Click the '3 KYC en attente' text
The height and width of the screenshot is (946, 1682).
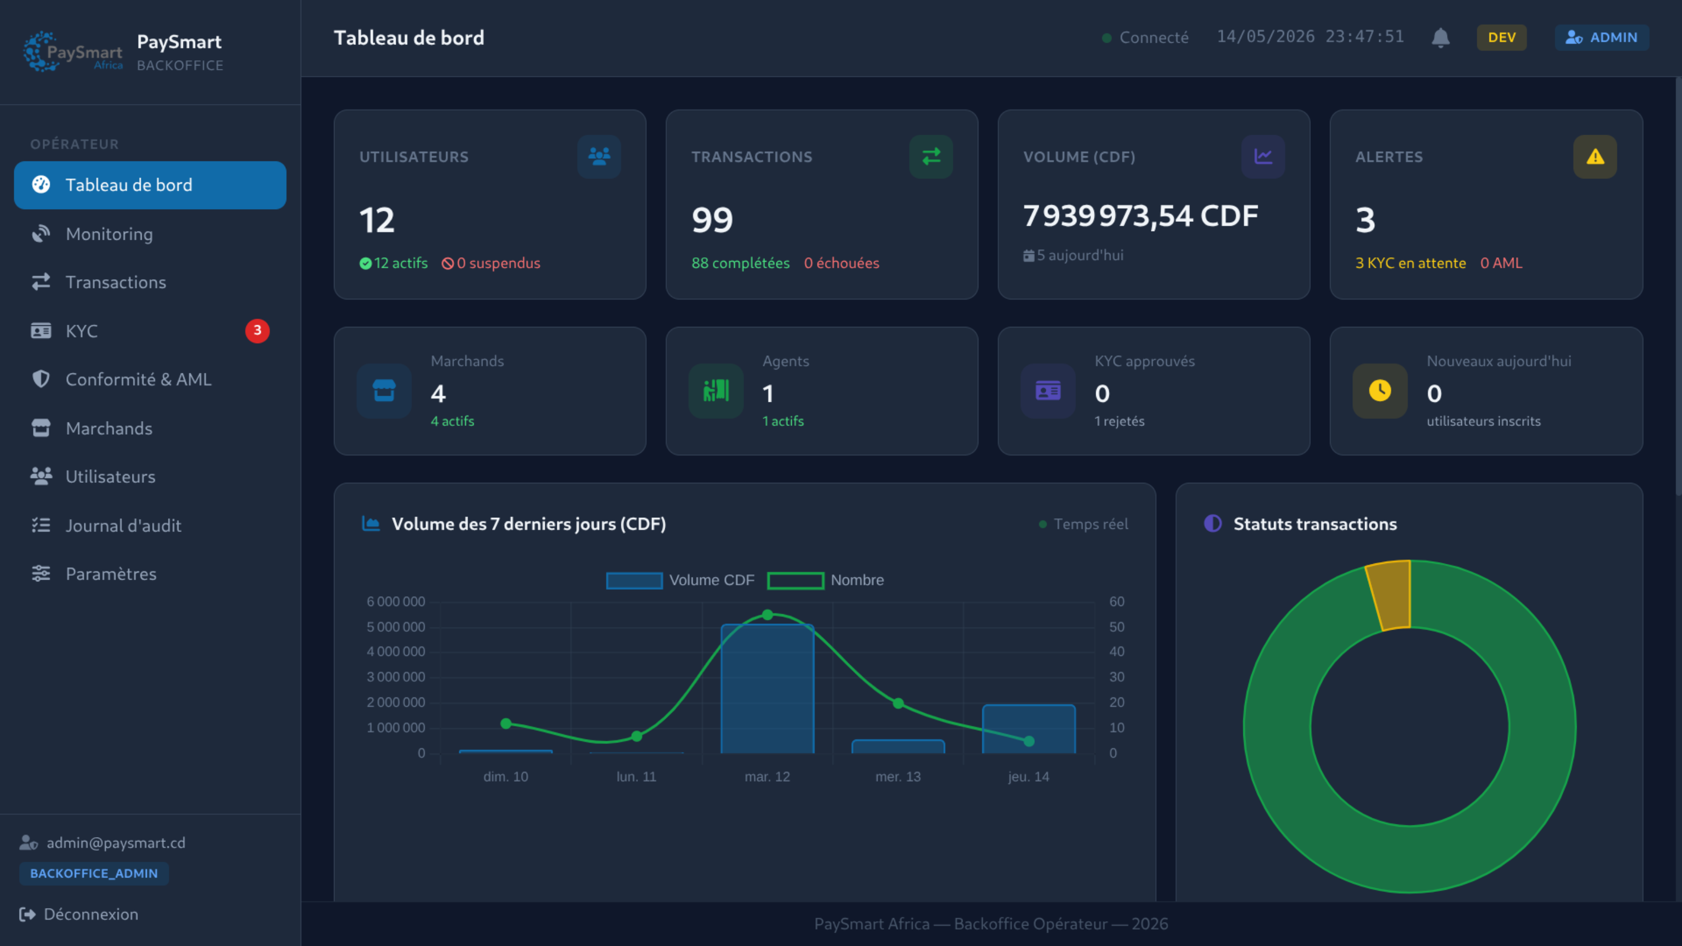1410,263
